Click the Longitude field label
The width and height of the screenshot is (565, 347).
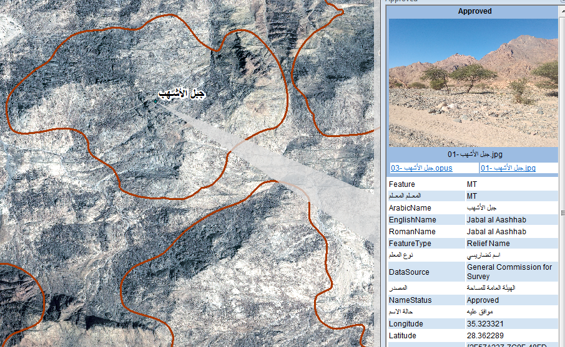click(406, 323)
